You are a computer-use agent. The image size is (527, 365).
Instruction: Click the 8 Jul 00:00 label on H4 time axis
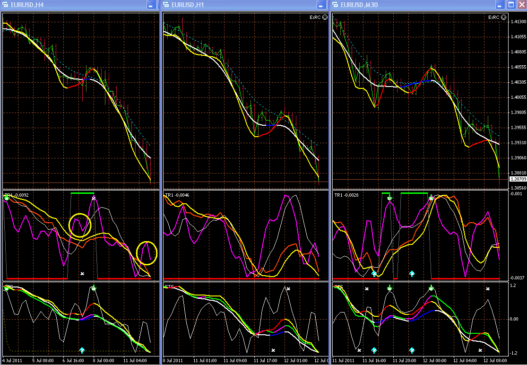(103, 361)
